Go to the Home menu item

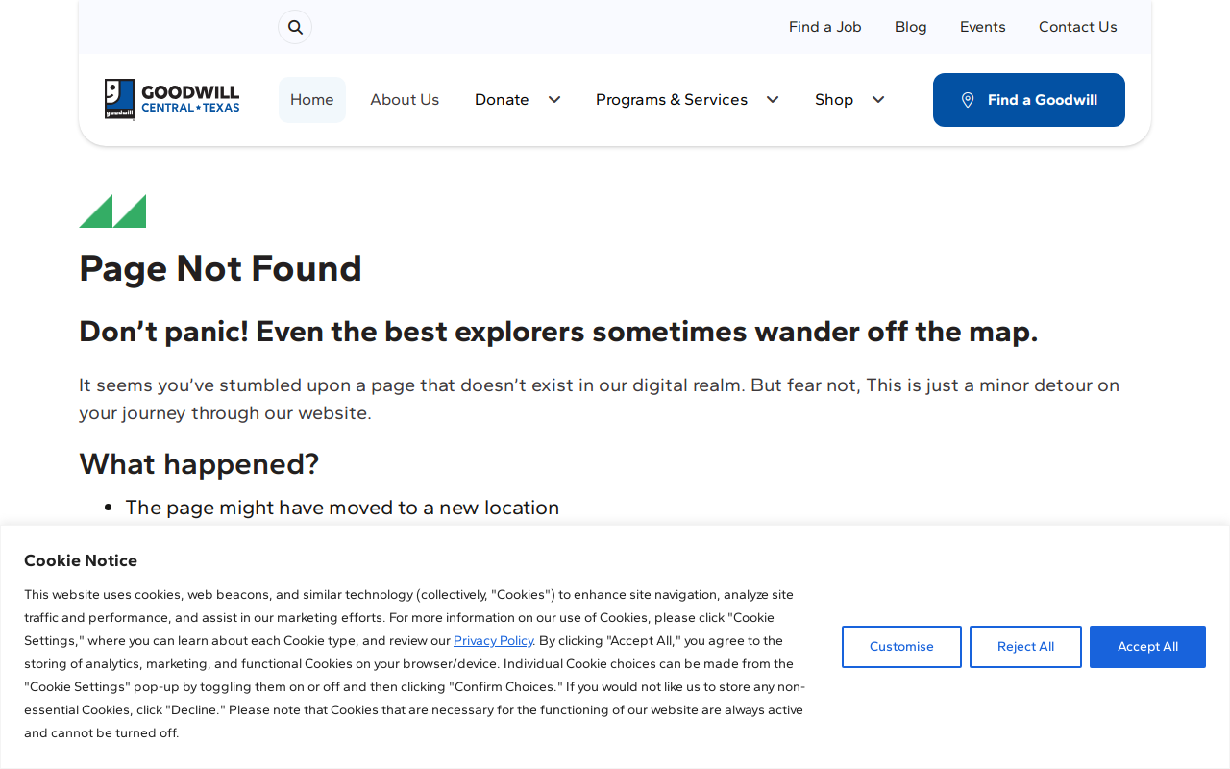click(312, 100)
